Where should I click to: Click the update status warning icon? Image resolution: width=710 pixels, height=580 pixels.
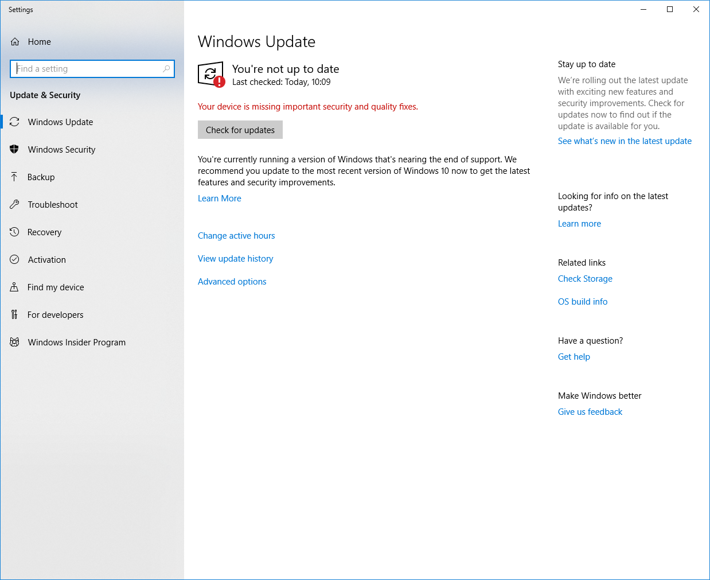[211, 75]
